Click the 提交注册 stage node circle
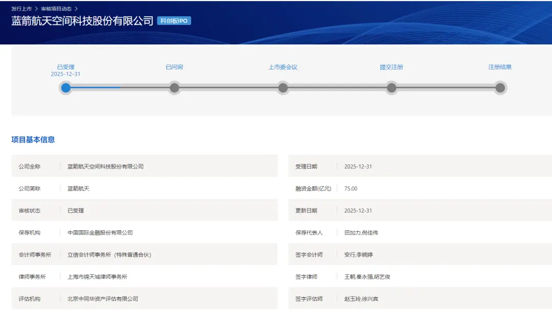This screenshot has width=552, height=312. point(392,88)
